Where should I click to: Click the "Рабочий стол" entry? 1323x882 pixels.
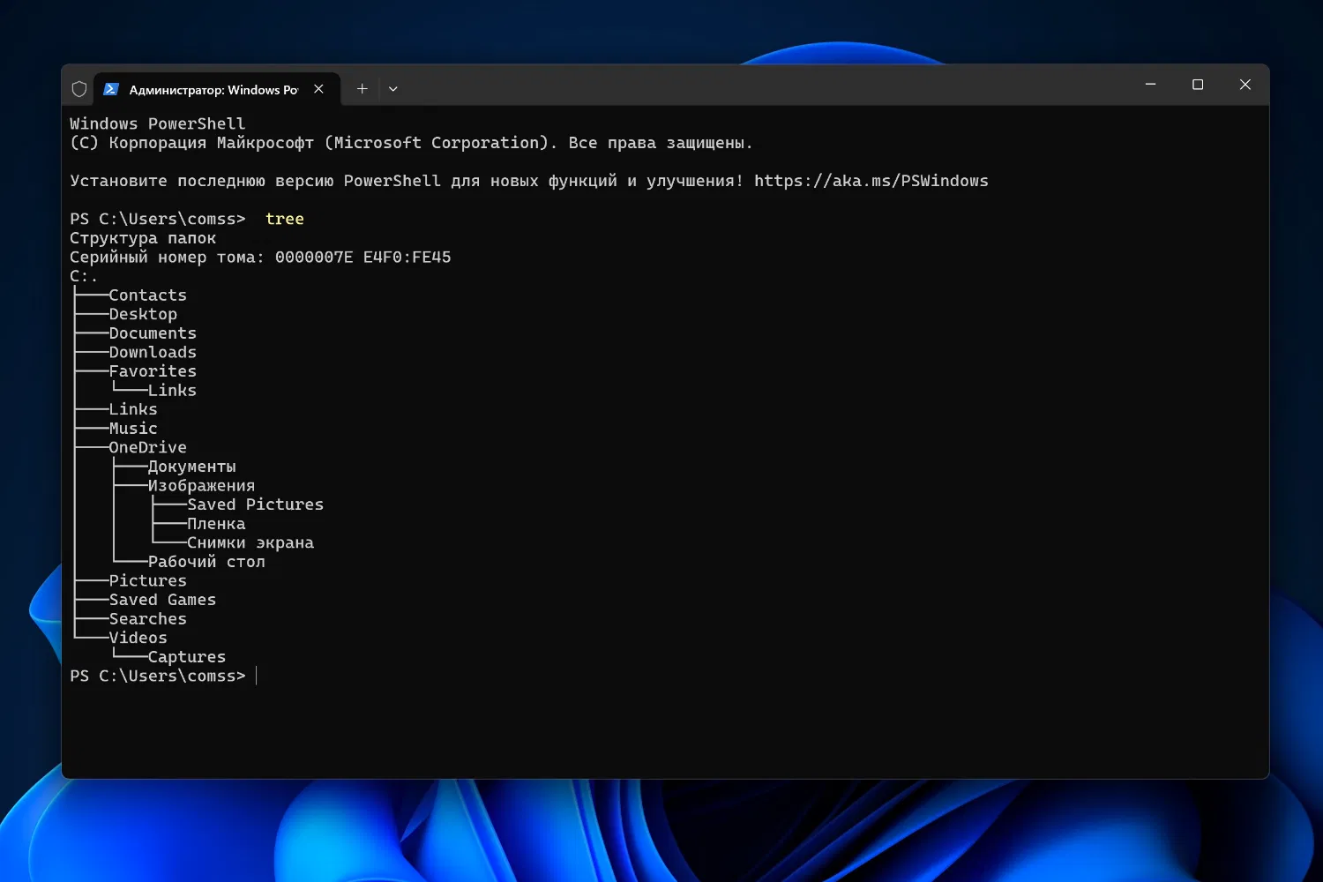(x=206, y=562)
